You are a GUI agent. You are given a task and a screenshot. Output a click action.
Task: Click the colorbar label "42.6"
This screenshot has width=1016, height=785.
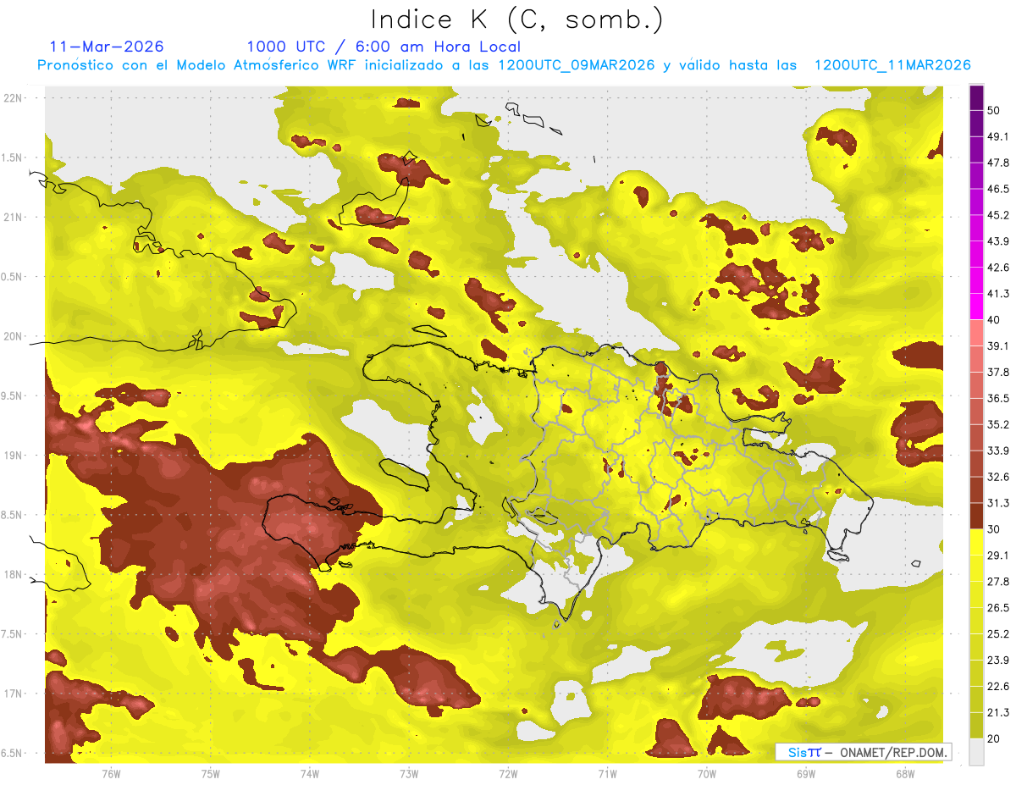point(998,268)
